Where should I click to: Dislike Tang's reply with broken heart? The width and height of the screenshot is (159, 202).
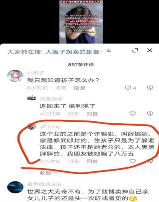[150, 161]
